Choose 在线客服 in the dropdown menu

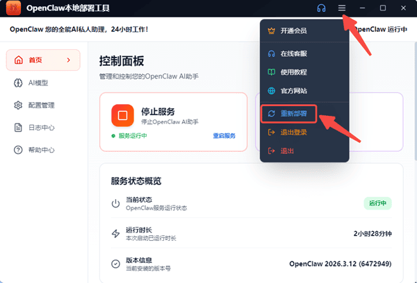[295, 53]
